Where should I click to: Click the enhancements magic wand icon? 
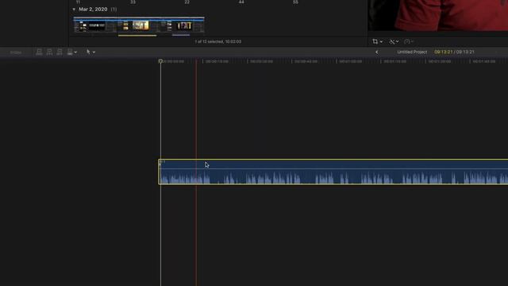(x=392, y=41)
